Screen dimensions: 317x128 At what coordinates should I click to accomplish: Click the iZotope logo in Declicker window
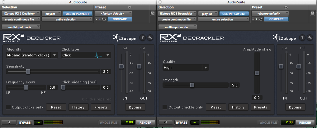(125, 38)
